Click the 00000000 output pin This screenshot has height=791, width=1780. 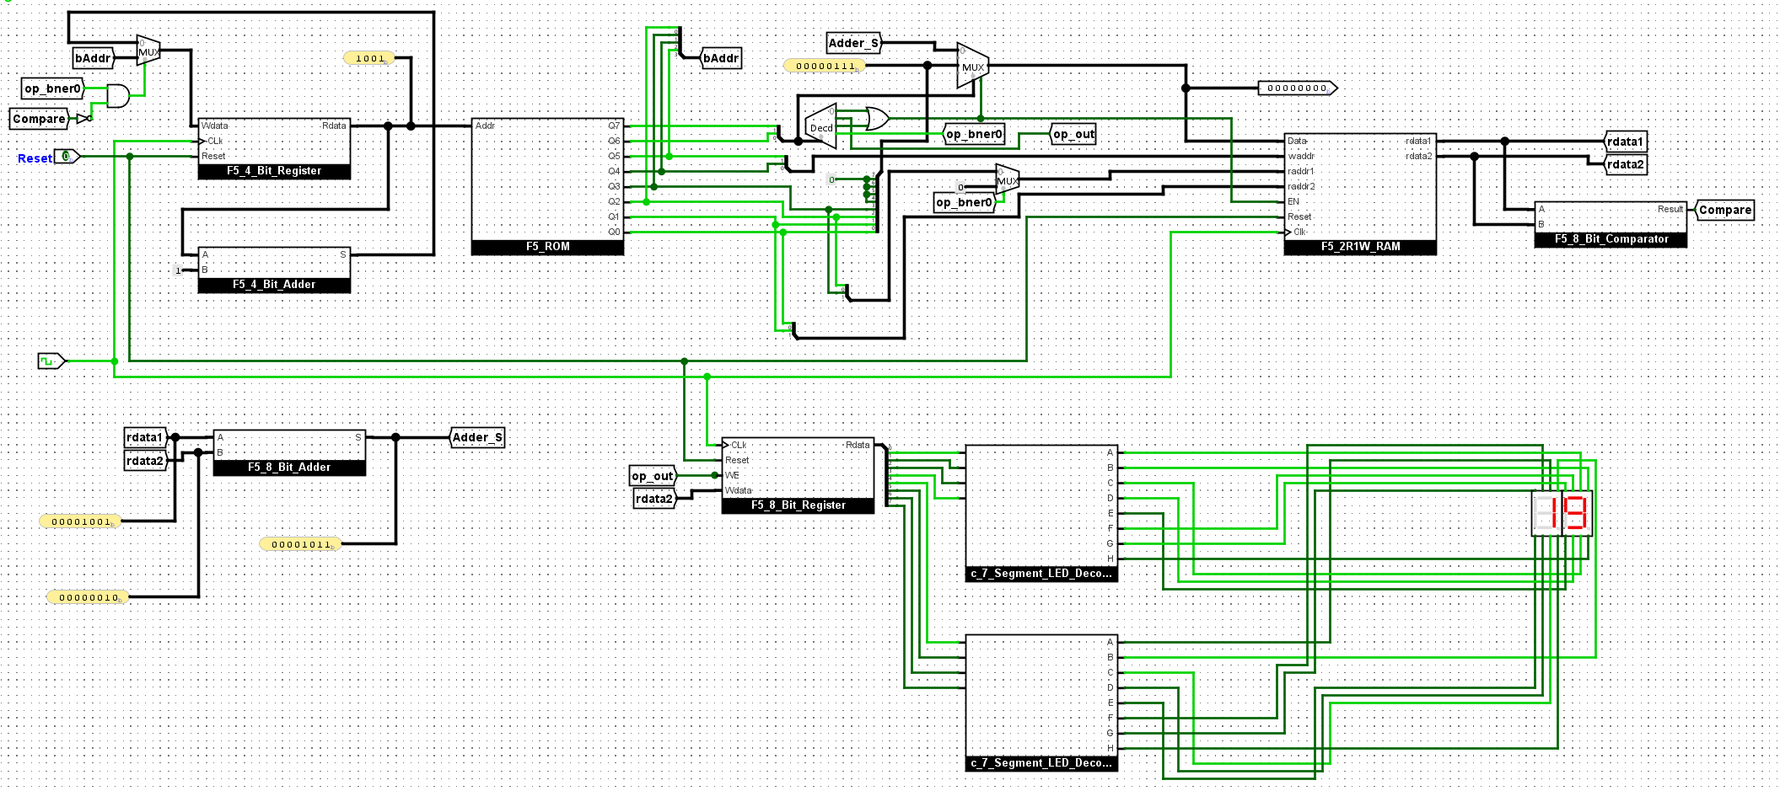click(1297, 88)
